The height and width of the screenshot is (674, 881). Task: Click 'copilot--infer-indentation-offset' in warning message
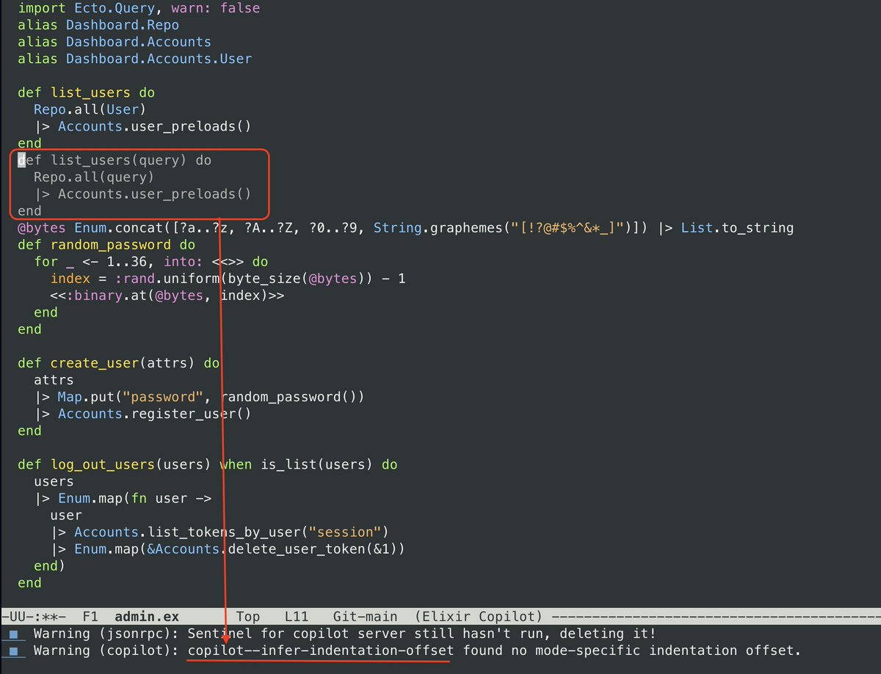(321, 651)
